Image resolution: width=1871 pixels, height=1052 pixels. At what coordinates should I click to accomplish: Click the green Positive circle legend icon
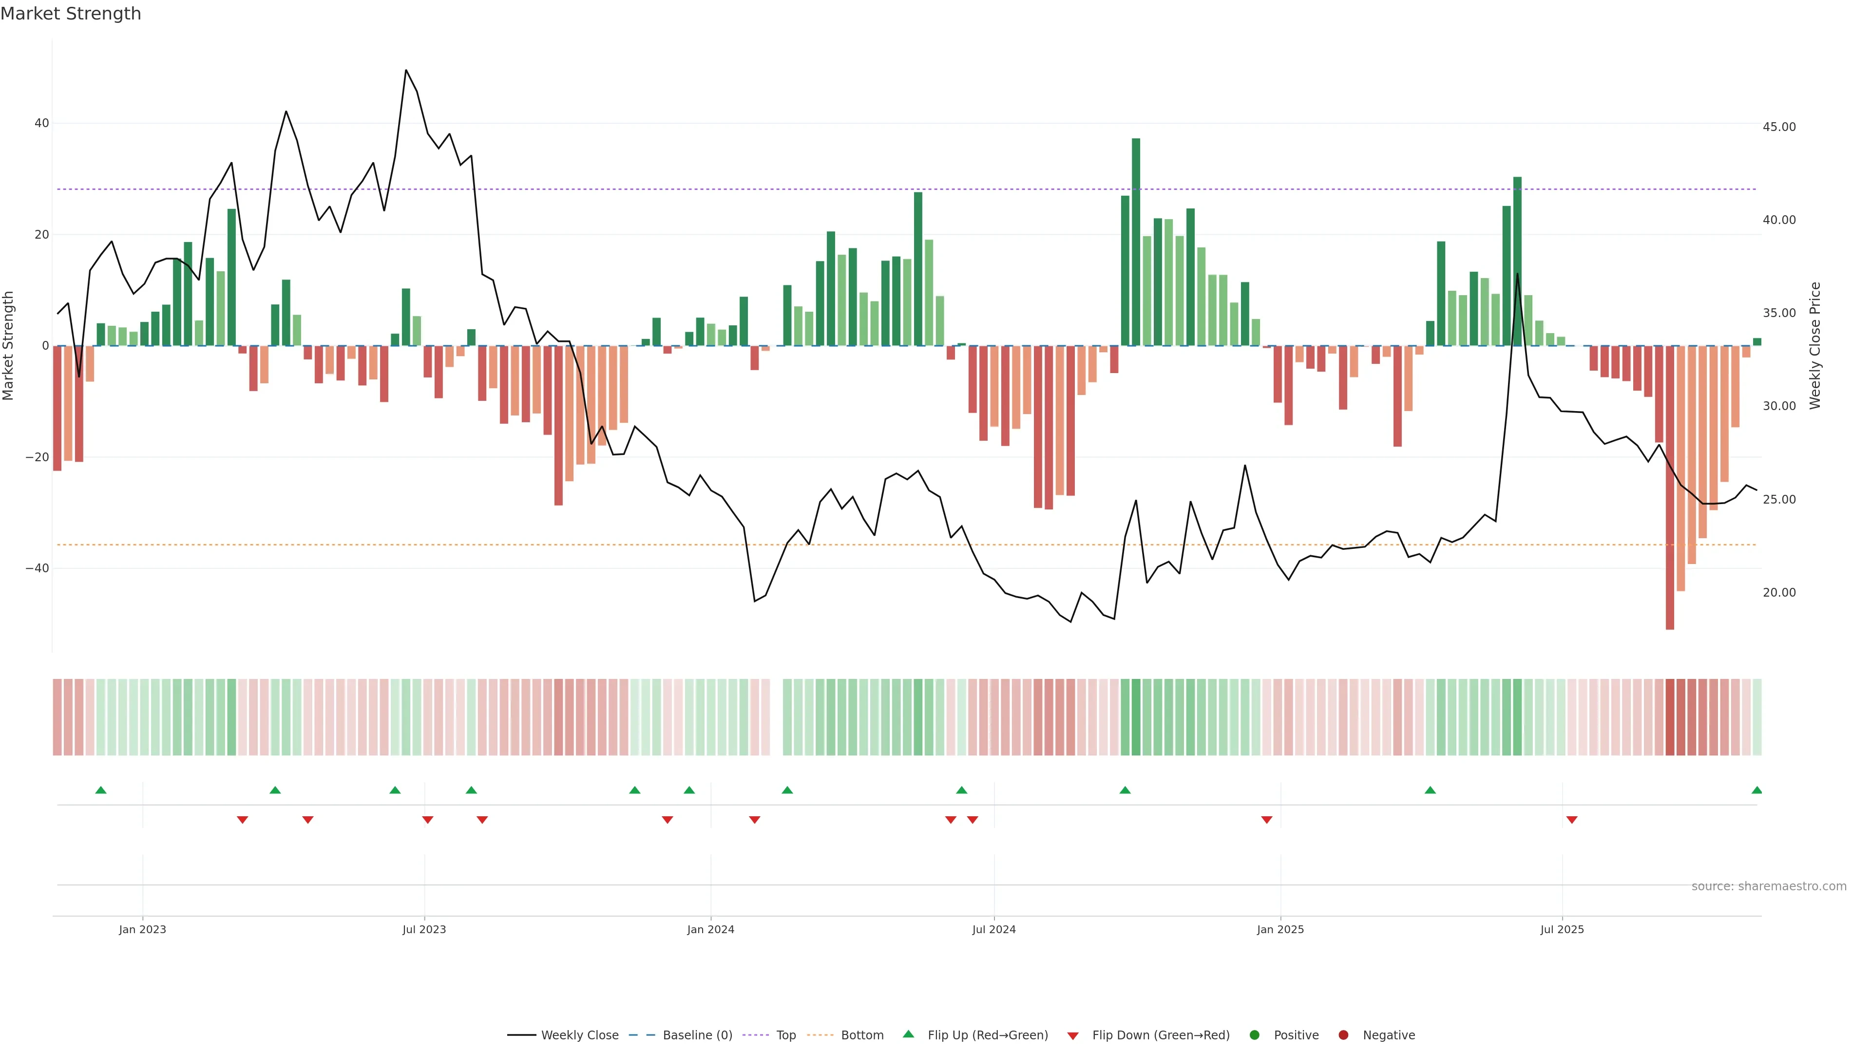pyautogui.click(x=1254, y=1035)
